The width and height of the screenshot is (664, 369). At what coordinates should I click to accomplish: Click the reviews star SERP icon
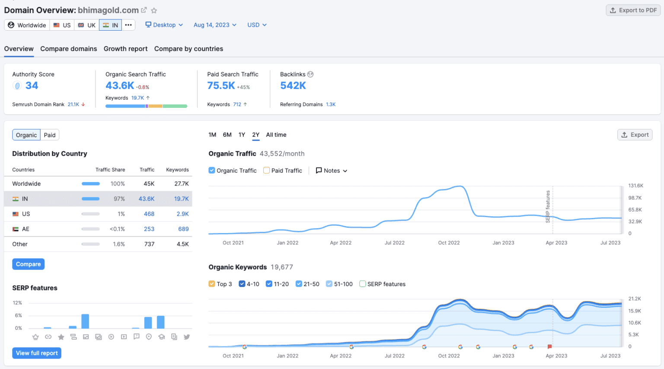click(x=61, y=337)
